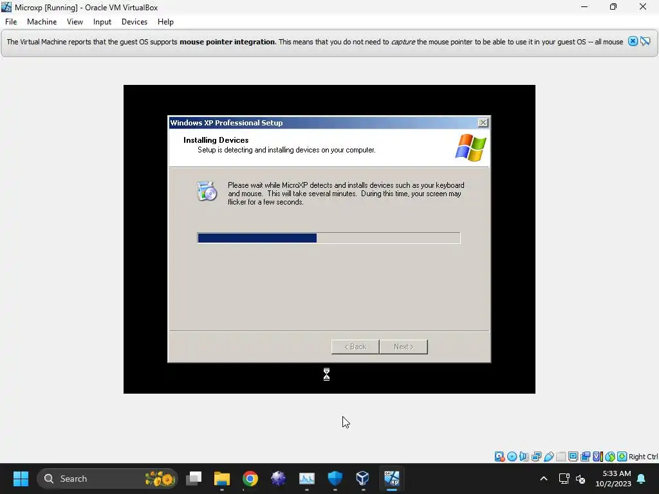Click the don't-show-again notification icon
The height and width of the screenshot is (494, 659).
coord(645,41)
